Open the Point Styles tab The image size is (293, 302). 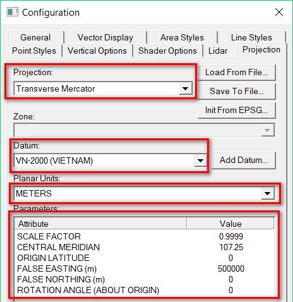[x=34, y=51]
